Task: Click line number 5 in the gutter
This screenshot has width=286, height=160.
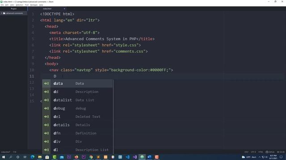Action: click(x=33, y=39)
